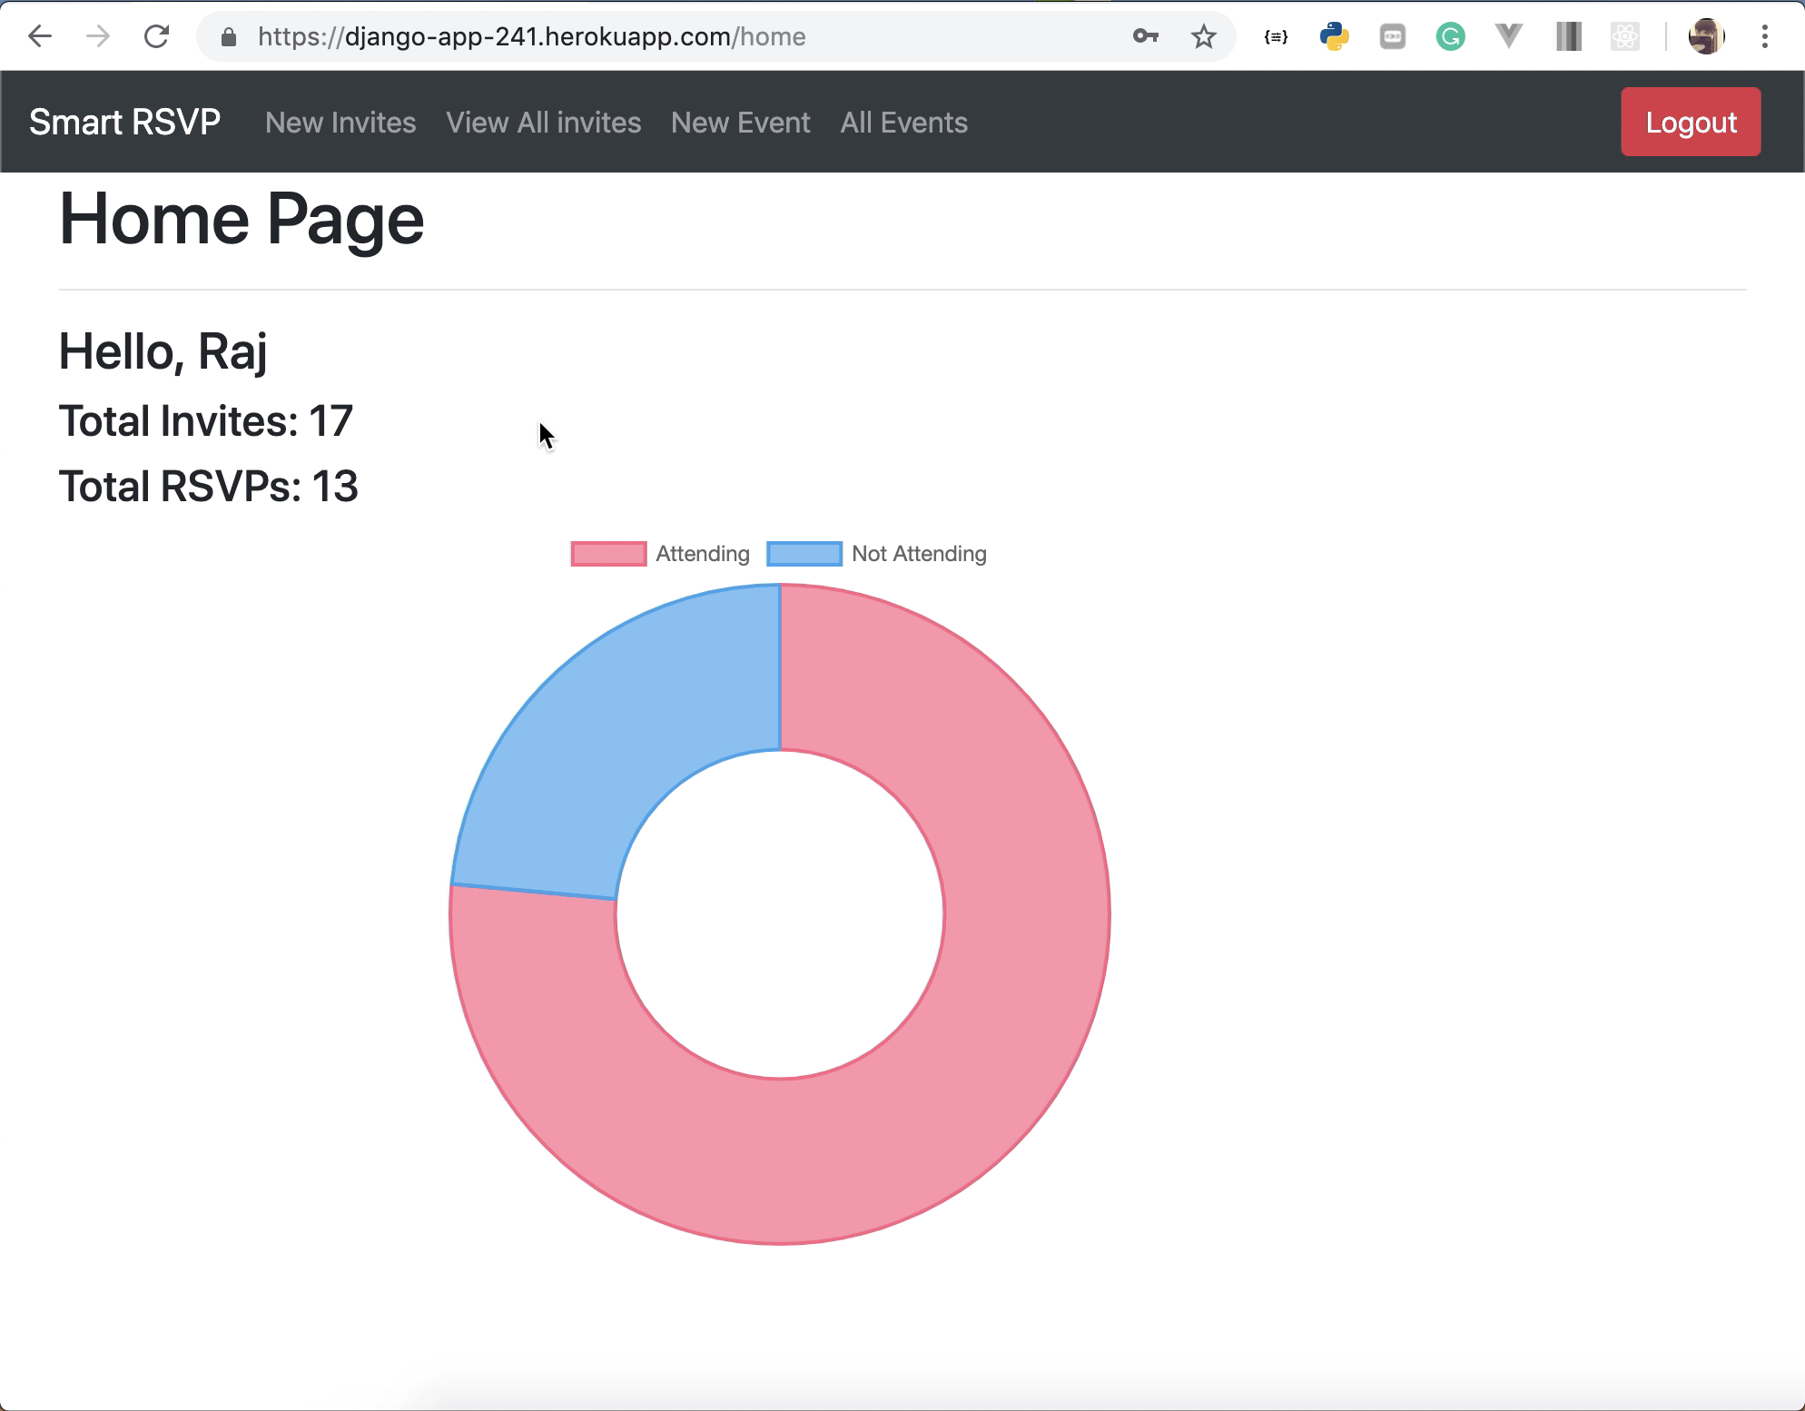Open the saved passwords key icon
The height and width of the screenshot is (1411, 1805).
click(x=1145, y=36)
